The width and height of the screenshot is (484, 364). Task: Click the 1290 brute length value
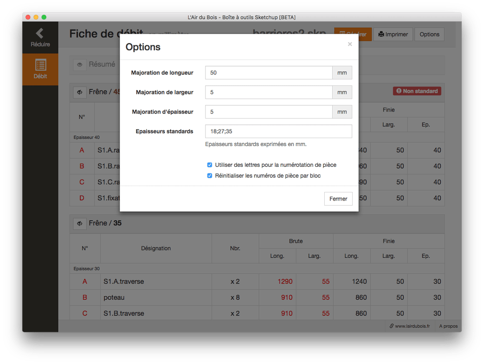(x=285, y=282)
